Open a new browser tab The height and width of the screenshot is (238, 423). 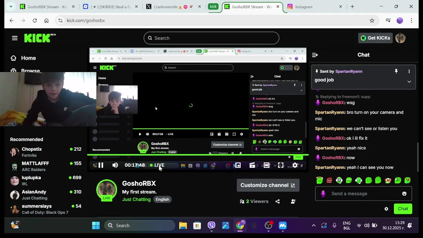click(x=352, y=7)
